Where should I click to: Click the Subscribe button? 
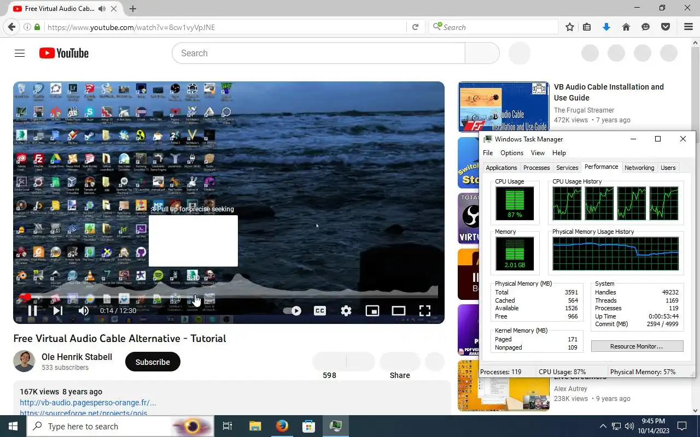click(x=153, y=362)
